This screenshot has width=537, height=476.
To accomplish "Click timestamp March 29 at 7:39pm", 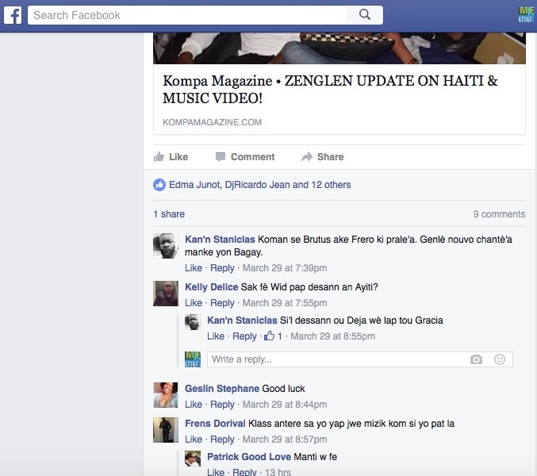I will click(x=285, y=268).
